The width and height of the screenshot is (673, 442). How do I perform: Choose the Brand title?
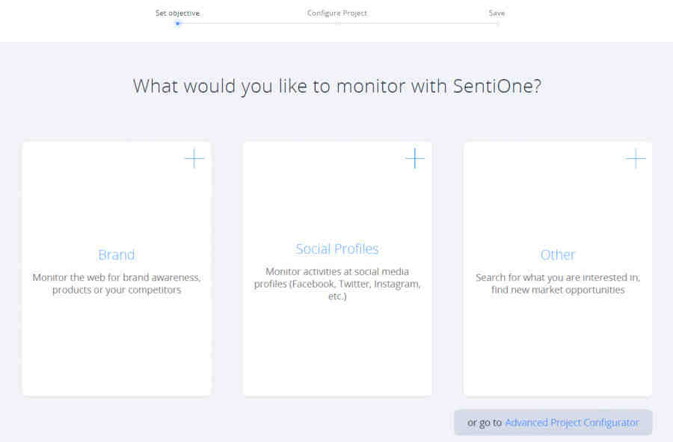117,255
